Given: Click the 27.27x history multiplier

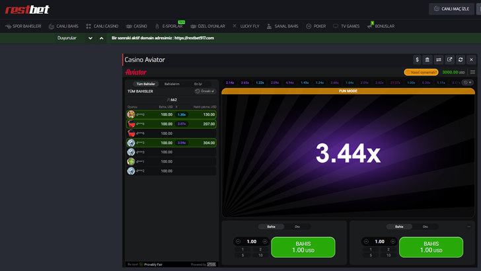Looking at the screenshot, I should tap(395, 83).
